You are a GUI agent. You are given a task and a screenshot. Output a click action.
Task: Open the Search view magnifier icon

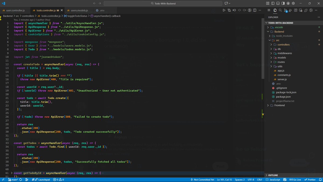pos(280,10)
